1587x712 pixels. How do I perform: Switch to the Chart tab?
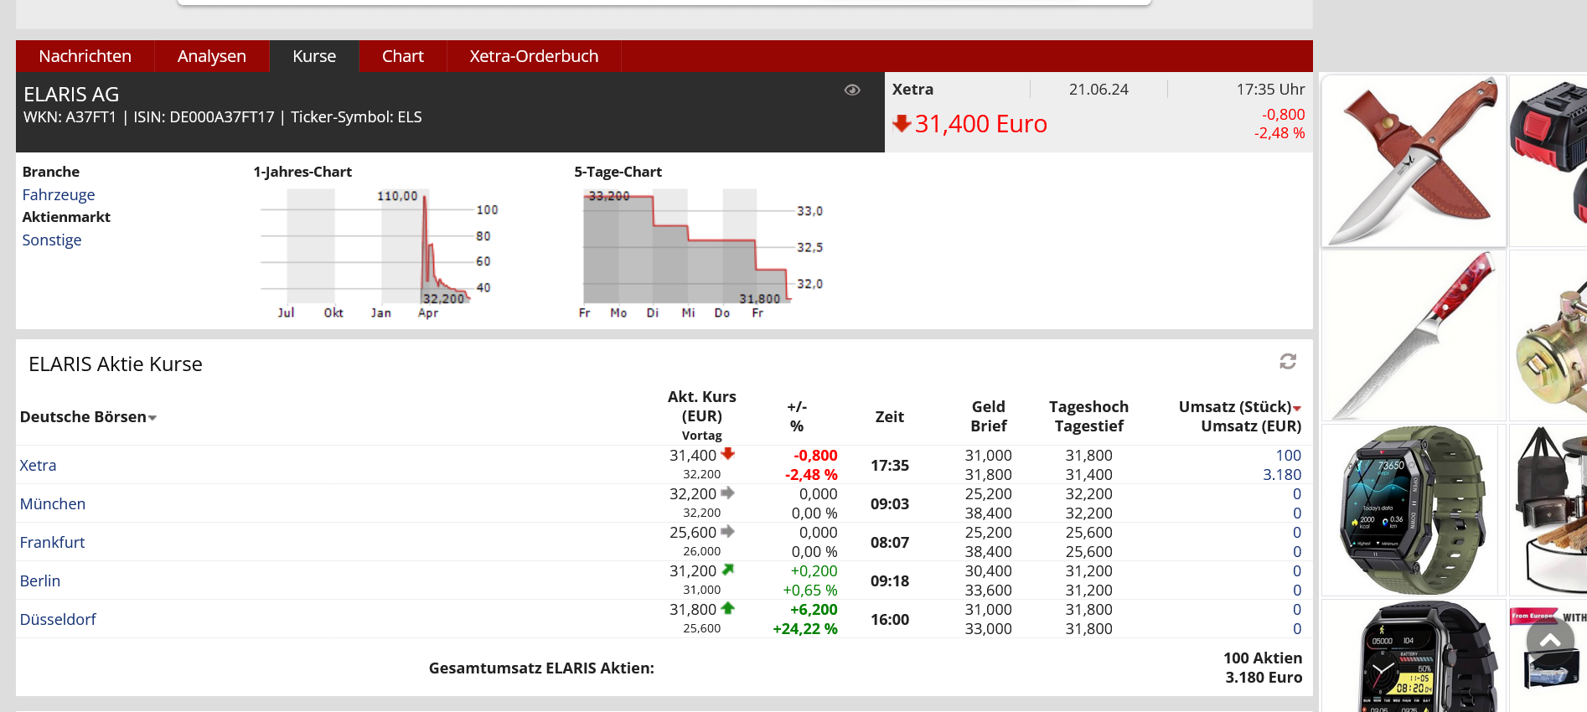click(x=402, y=56)
